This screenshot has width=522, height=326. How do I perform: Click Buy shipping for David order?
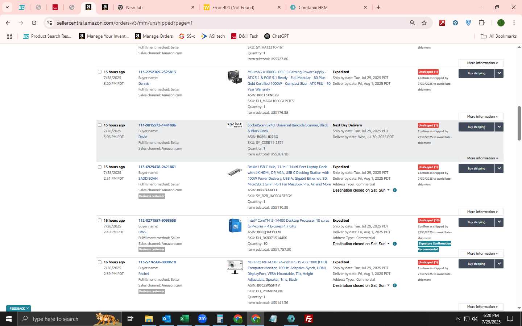(x=476, y=127)
